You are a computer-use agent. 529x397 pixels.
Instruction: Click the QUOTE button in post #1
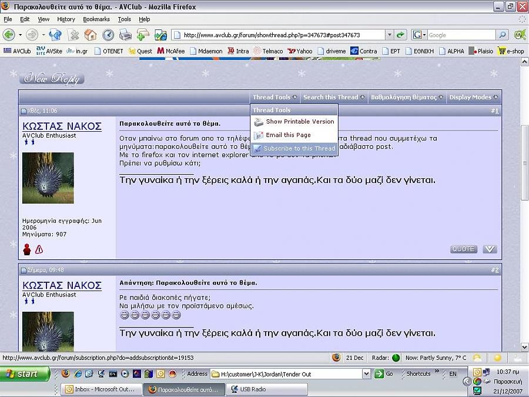tap(464, 249)
